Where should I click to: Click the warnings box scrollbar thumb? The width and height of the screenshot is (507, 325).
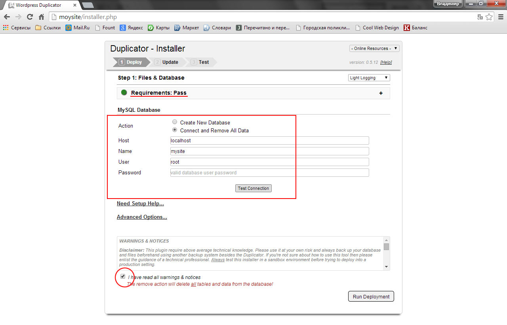pyautogui.click(x=387, y=247)
